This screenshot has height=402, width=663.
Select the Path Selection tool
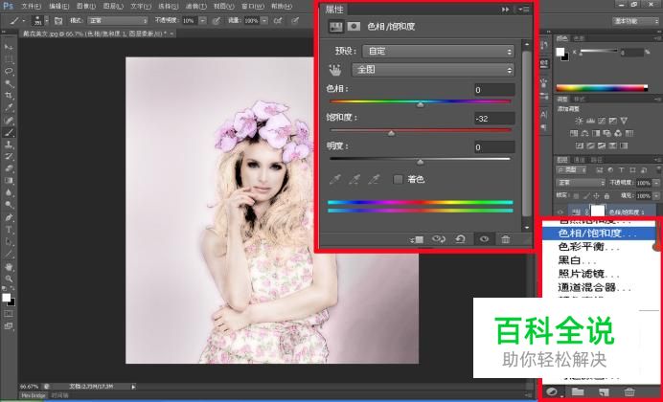click(9, 242)
